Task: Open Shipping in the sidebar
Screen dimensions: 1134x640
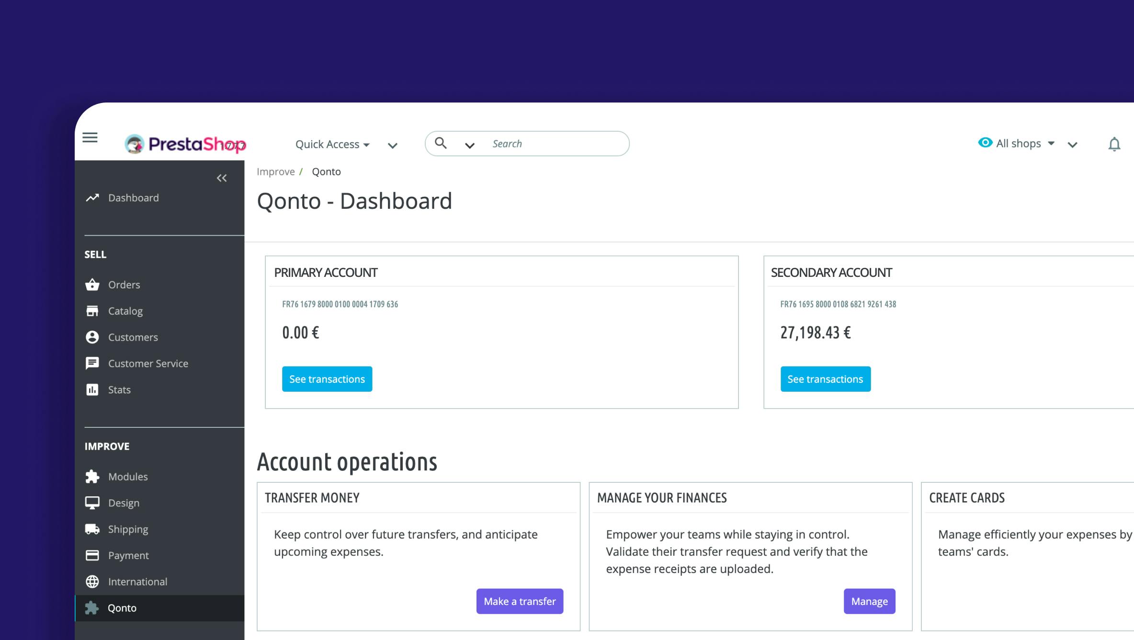Action: pyautogui.click(x=128, y=529)
